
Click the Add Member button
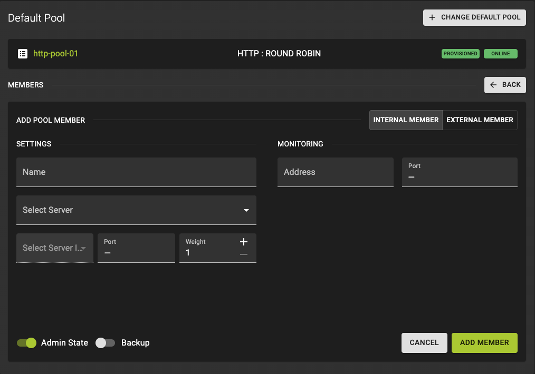484,343
